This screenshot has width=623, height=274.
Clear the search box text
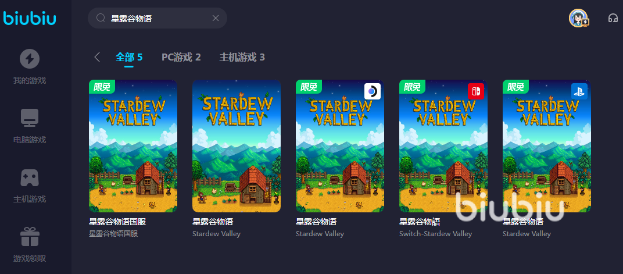click(x=216, y=18)
